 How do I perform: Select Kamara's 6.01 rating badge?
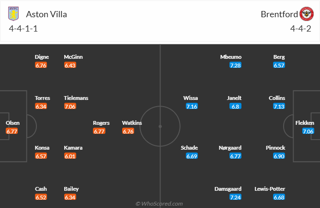[x=70, y=156]
